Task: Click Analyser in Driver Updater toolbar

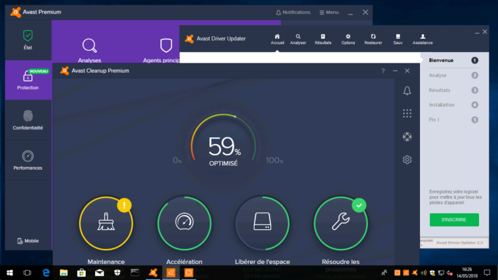Action: pyautogui.click(x=298, y=40)
